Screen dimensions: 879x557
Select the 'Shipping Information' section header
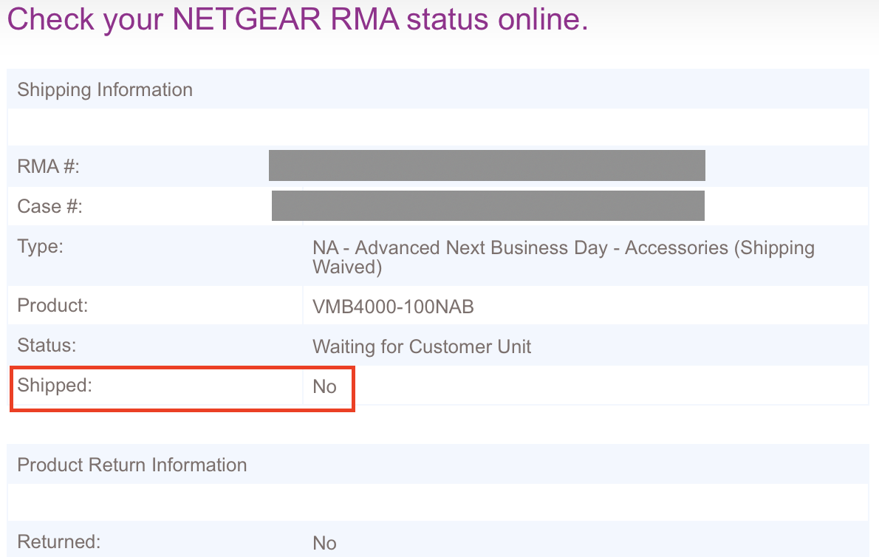tap(105, 89)
